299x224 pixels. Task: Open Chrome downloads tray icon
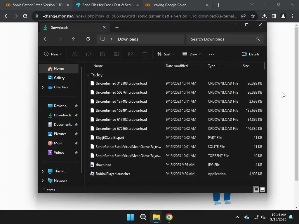coord(264,16)
